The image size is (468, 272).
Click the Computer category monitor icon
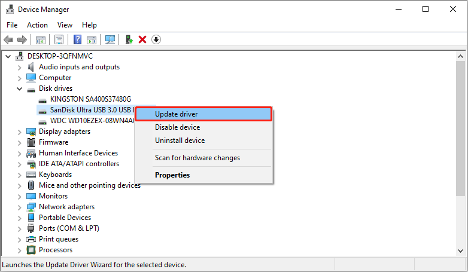click(x=31, y=78)
